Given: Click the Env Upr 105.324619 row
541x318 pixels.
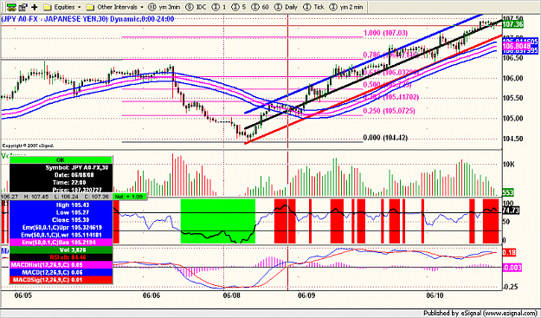Looking at the screenshot, I should point(61,228).
